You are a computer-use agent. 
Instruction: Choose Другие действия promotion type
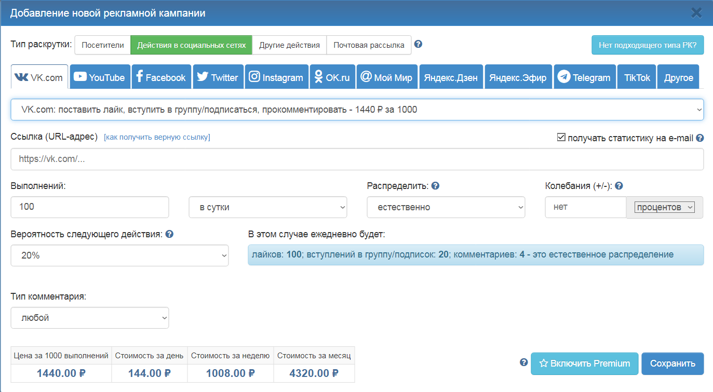tap(289, 45)
